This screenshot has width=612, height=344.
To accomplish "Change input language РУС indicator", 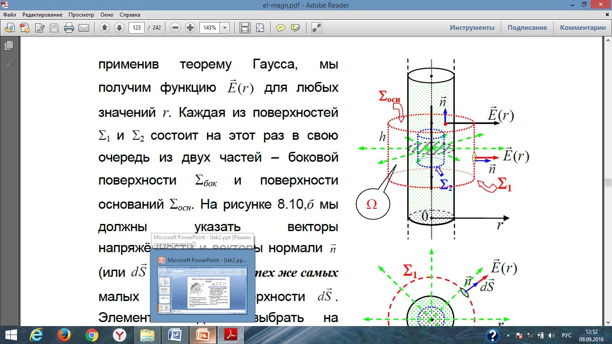I will point(567,335).
